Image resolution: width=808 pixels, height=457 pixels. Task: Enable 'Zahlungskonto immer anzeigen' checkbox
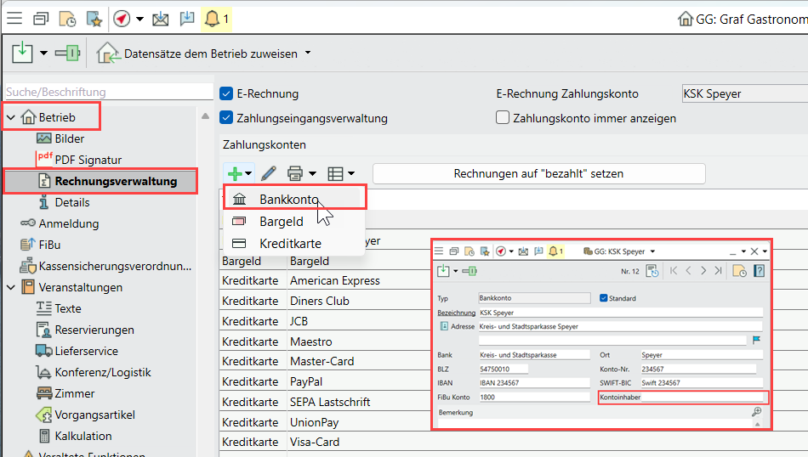(x=503, y=118)
